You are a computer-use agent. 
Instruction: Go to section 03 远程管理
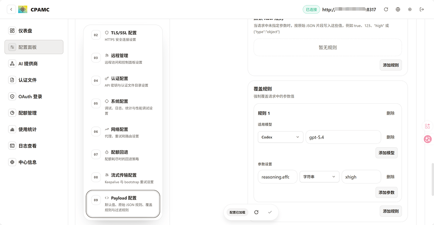click(123, 58)
